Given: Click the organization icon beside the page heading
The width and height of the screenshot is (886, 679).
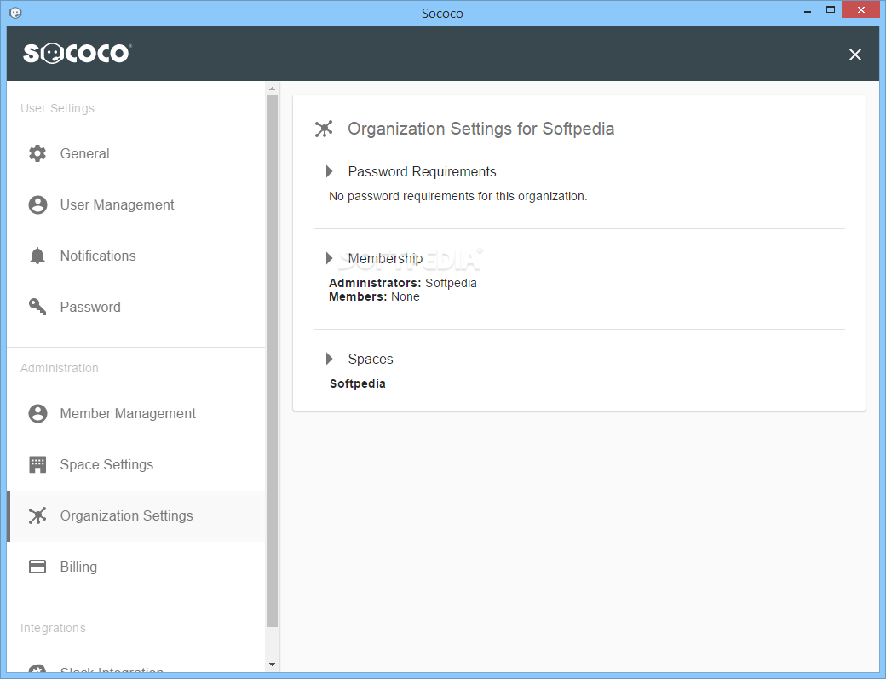Looking at the screenshot, I should click(x=324, y=129).
